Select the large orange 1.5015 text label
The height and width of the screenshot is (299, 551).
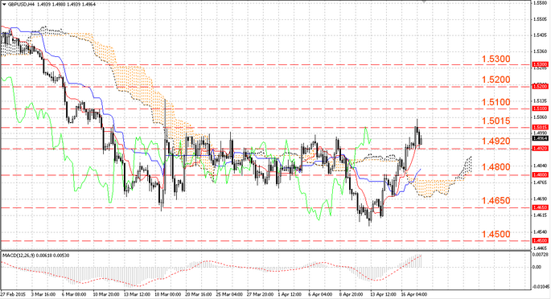[495, 121]
